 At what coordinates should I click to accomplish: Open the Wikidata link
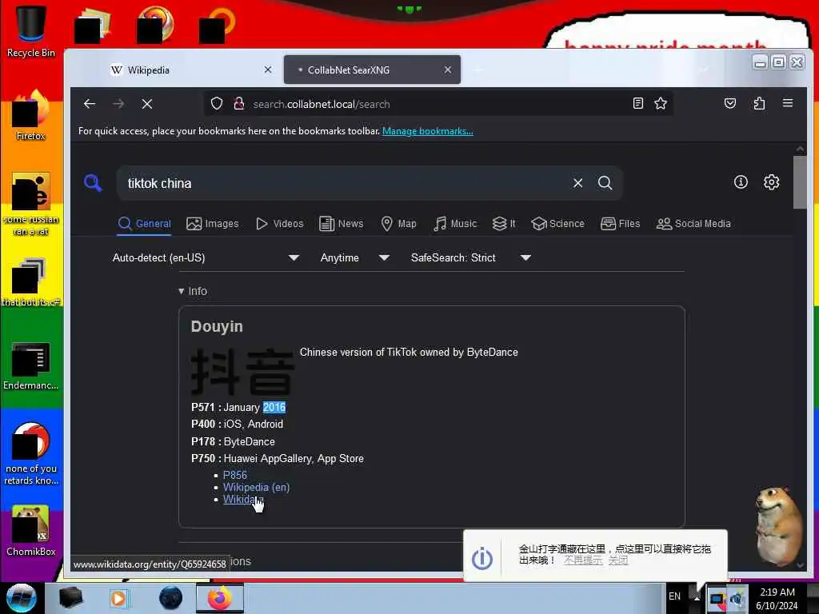243,499
